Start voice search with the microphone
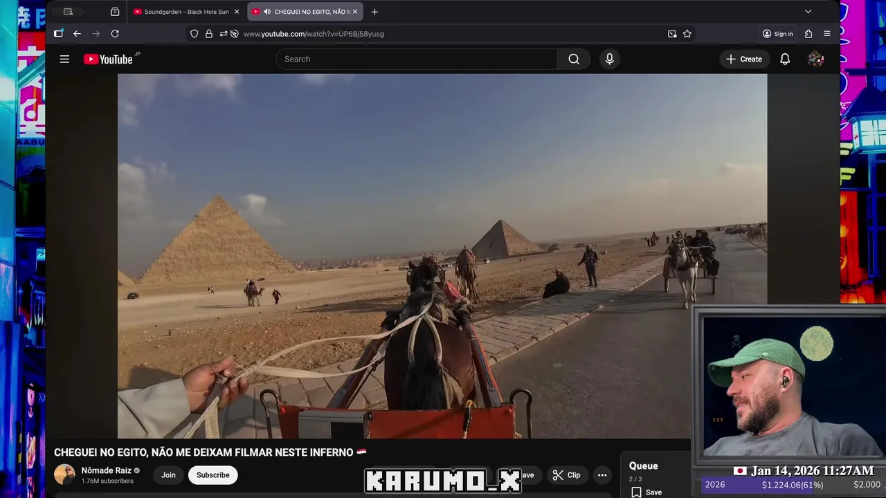 [x=609, y=59]
